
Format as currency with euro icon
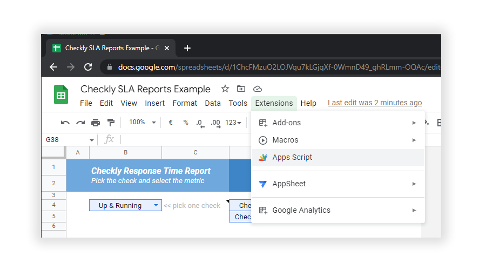point(171,123)
